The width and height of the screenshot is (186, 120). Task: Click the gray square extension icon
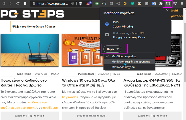147,4
